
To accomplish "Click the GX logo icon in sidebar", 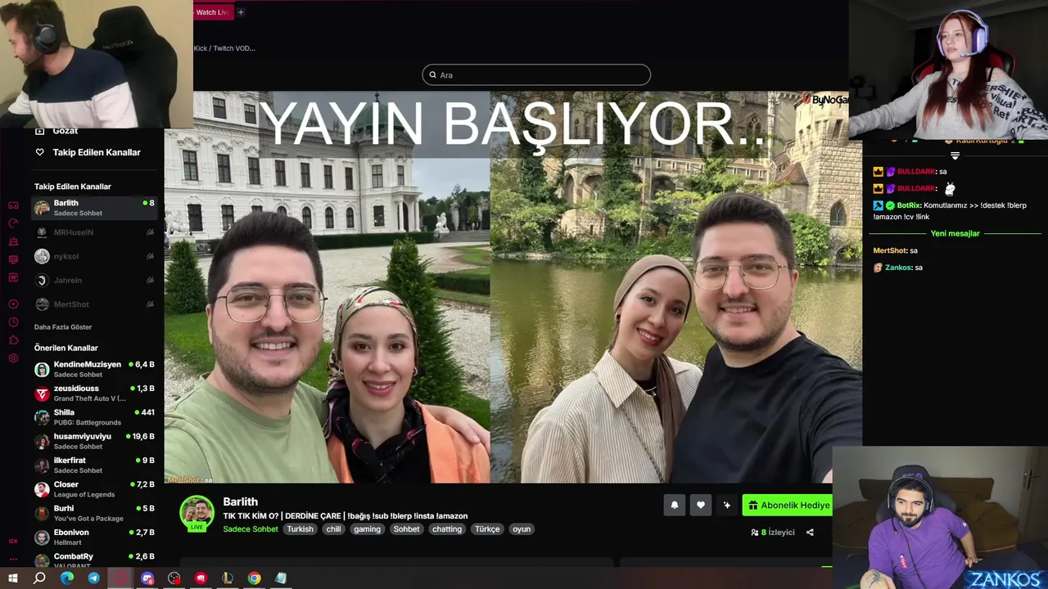I will [x=13, y=541].
